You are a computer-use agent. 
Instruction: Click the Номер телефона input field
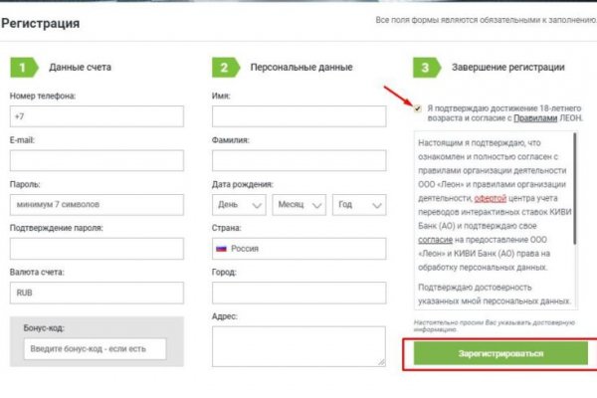(x=97, y=116)
